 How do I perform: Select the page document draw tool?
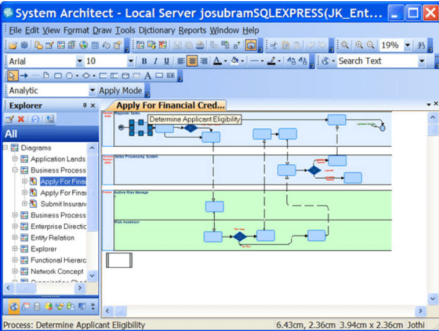point(46,76)
